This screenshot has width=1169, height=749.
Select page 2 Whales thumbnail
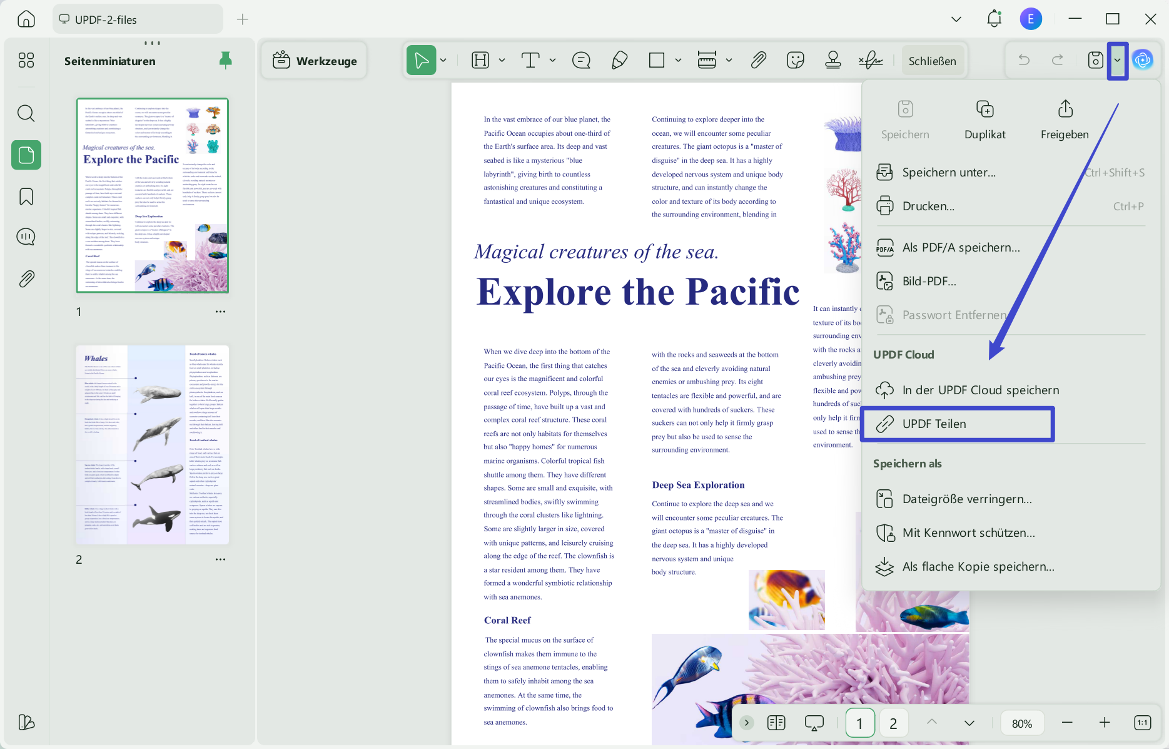[153, 445]
